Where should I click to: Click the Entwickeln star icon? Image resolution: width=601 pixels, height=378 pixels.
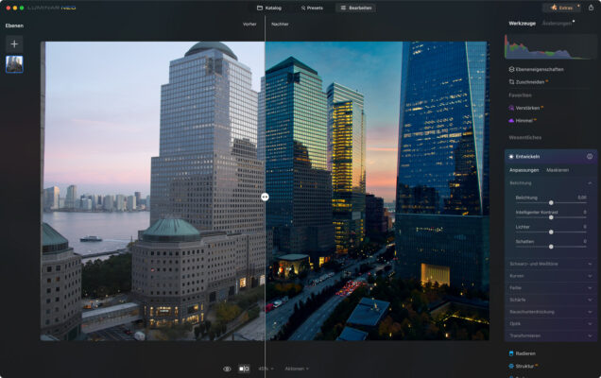tap(511, 157)
